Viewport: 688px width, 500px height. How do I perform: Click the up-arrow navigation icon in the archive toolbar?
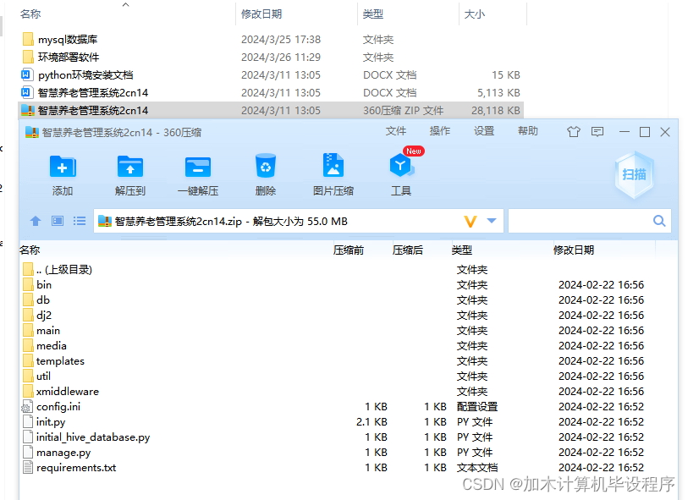[x=35, y=220]
